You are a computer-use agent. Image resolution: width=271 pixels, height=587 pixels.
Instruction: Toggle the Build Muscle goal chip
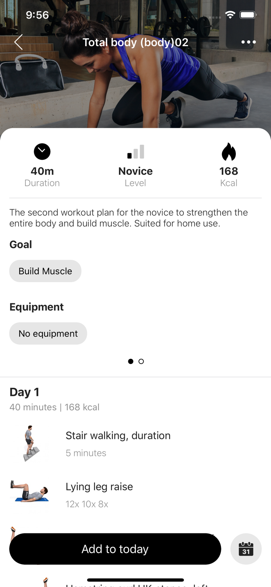click(x=45, y=271)
